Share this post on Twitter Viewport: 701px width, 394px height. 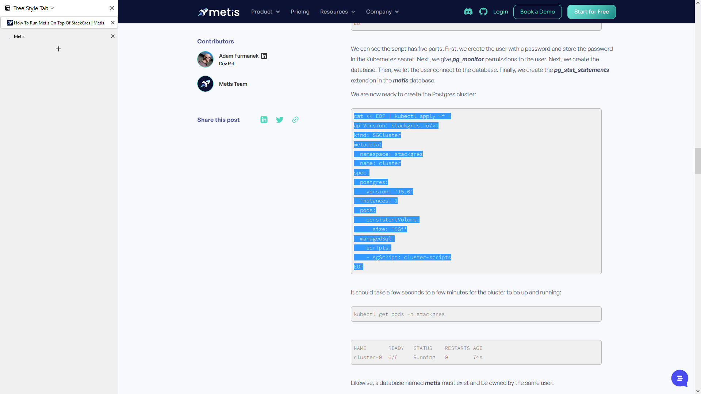280,120
